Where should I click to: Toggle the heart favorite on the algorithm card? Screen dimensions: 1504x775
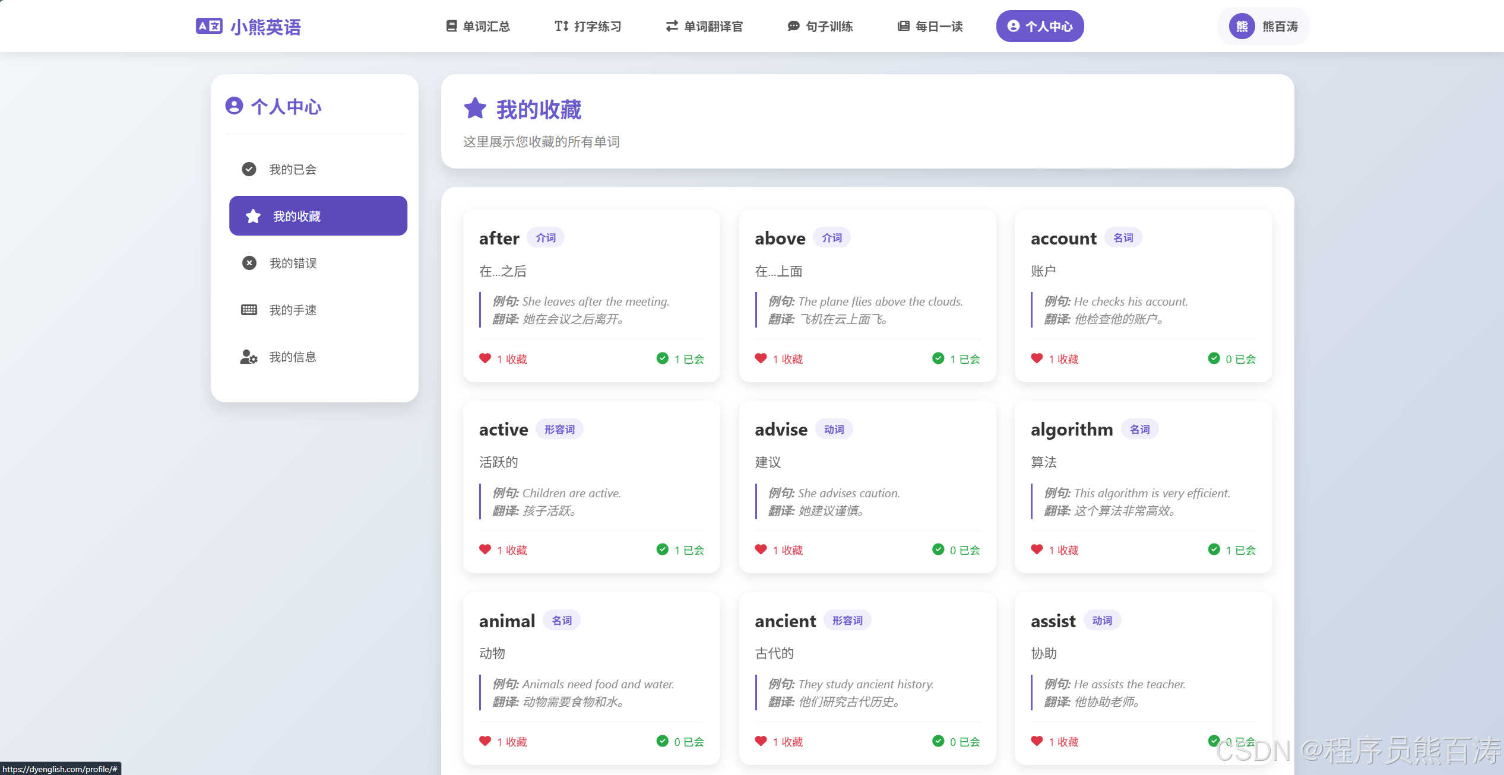tap(1037, 549)
